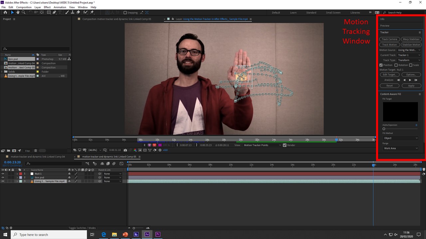Click the Track Camera button

coord(389,39)
